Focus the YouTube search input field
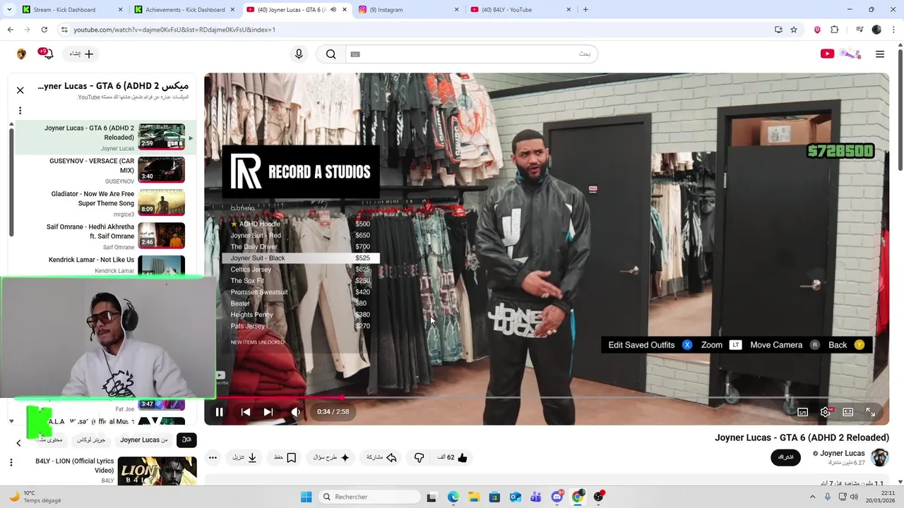The height and width of the screenshot is (508, 904). (471, 54)
